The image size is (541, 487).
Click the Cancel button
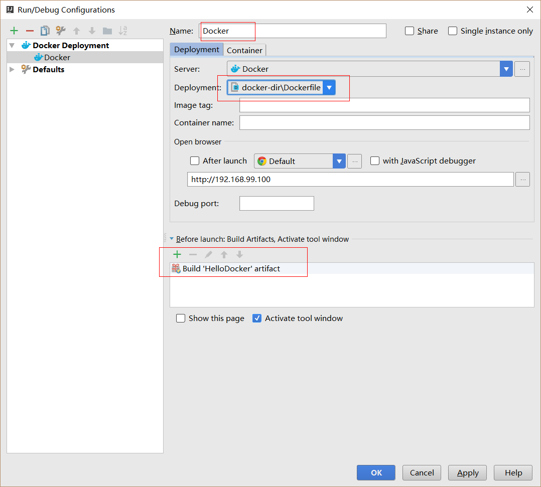click(x=422, y=472)
